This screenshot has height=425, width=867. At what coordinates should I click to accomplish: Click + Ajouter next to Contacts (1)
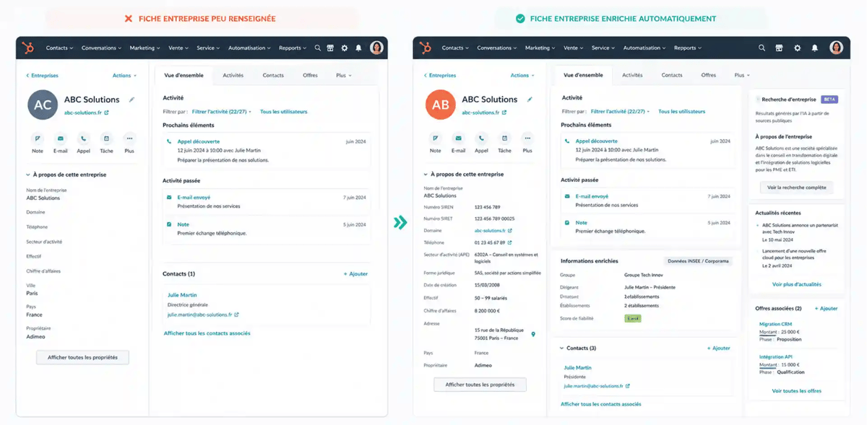(x=355, y=274)
